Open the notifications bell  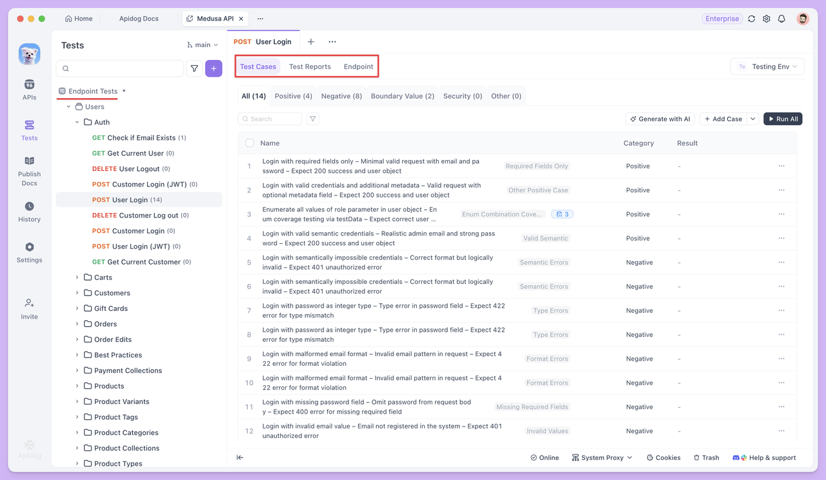pyautogui.click(x=781, y=19)
